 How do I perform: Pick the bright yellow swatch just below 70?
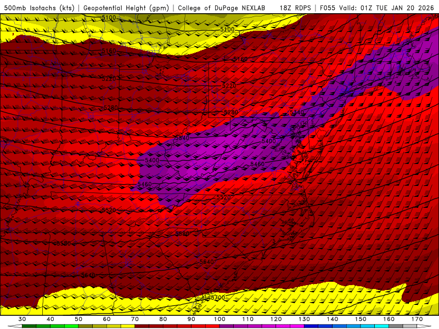coord(128,326)
